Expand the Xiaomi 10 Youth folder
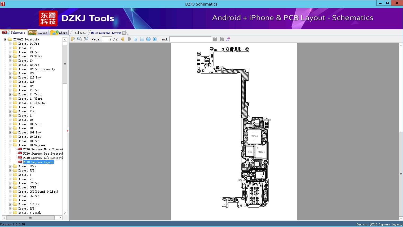The width and height of the screenshot is (403, 227). tap(10, 124)
